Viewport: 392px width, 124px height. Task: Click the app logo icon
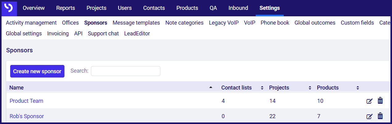[9, 8]
